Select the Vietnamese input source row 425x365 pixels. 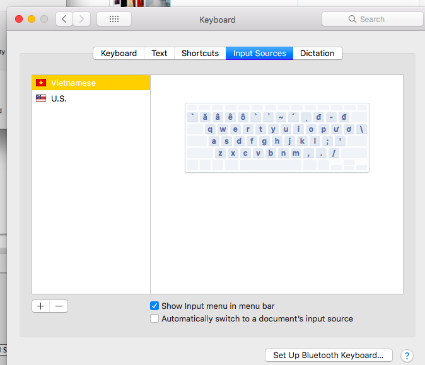click(x=91, y=83)
